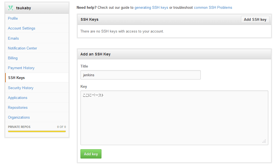Navigate to Notification Center

click(22, 48)
